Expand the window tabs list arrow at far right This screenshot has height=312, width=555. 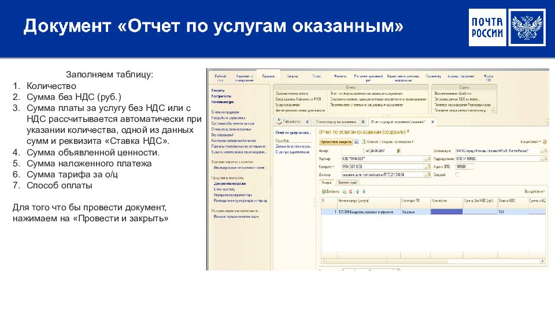pyautogui.click(x=547, y=122)
